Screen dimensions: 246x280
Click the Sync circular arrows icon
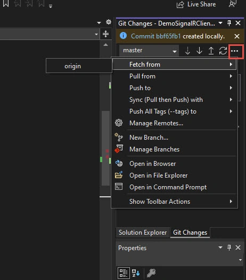[223, 51]
